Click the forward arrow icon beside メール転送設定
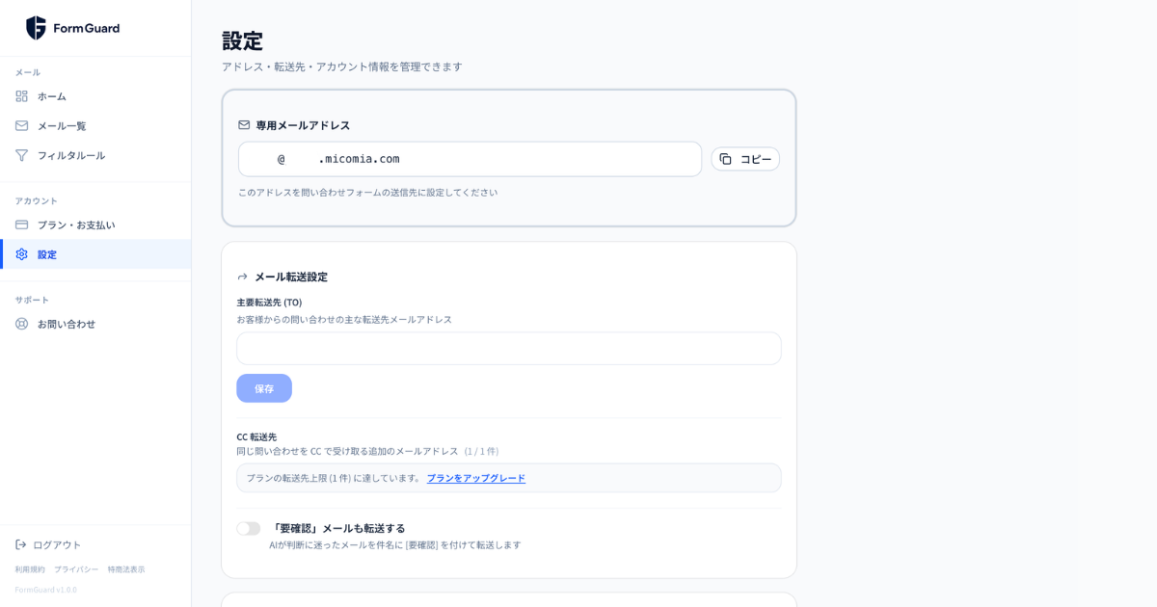Image resolution: width=1157 pixels, height=607 pixels. tap(242, 277)
